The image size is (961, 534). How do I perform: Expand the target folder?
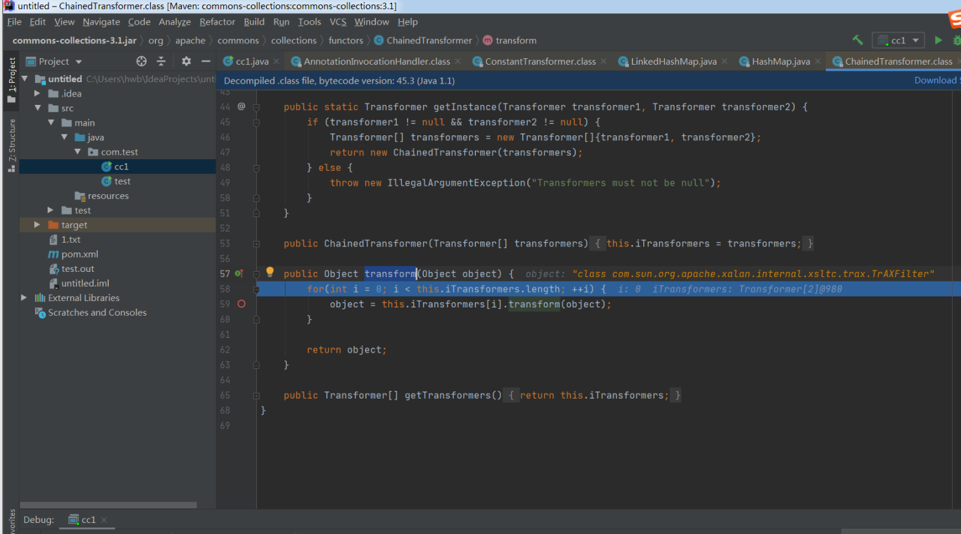[38, 225]
